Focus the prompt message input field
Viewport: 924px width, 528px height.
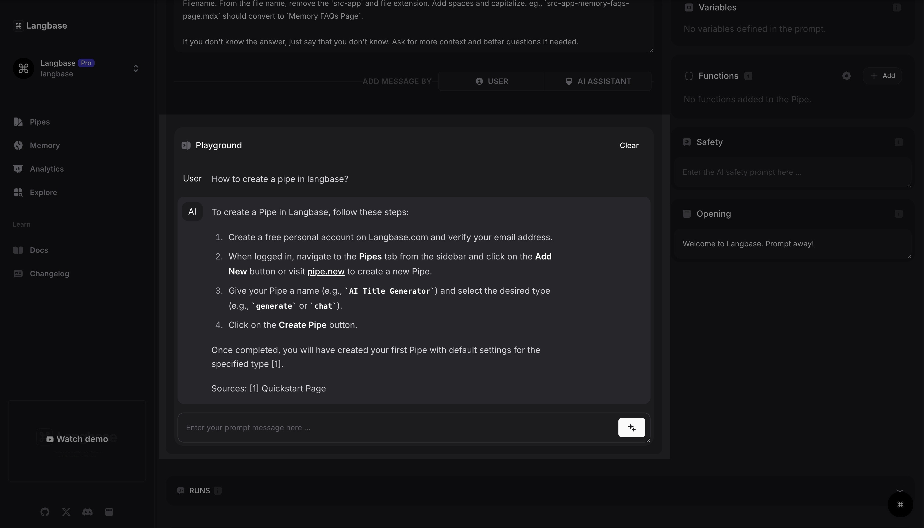pyautogui.click(x=397, y=428)
